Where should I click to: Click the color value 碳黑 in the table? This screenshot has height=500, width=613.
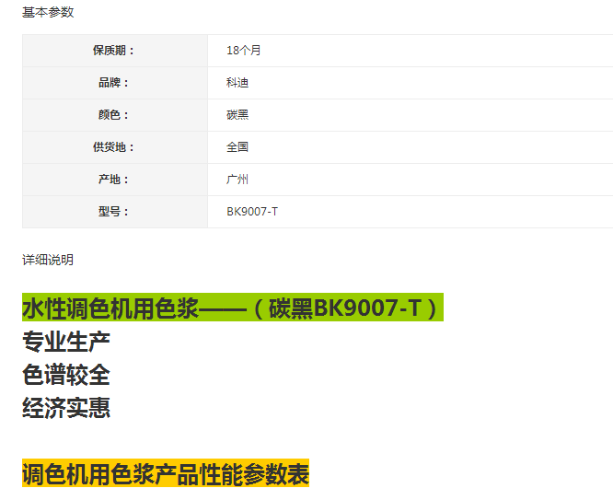coord(237,115)
